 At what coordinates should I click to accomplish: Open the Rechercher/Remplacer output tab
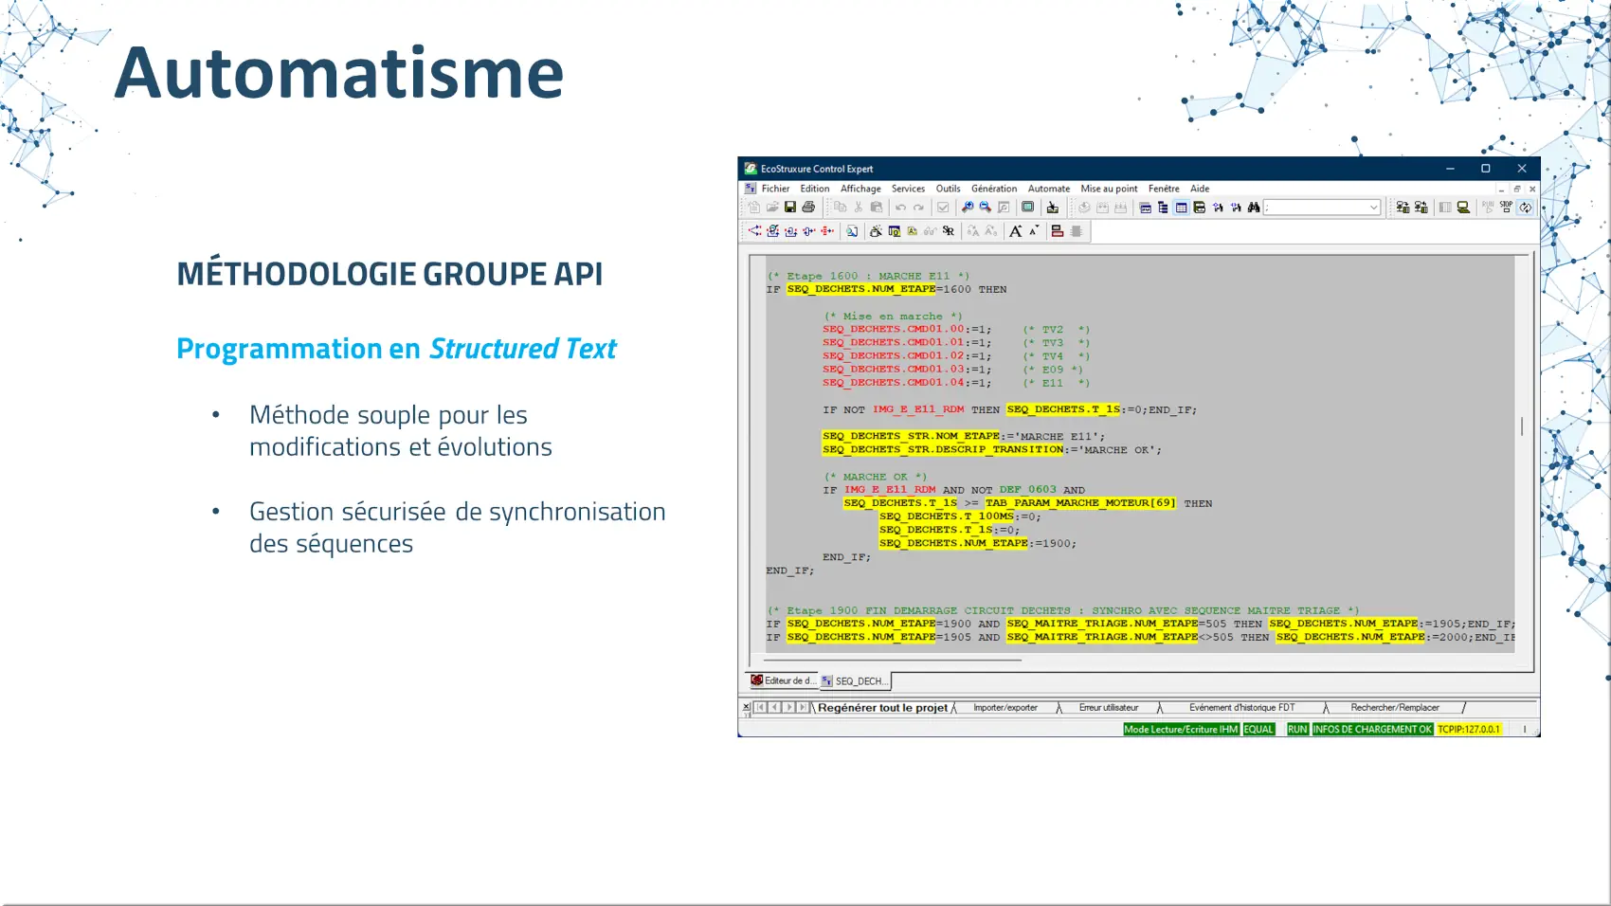(x=1394, y=708)
